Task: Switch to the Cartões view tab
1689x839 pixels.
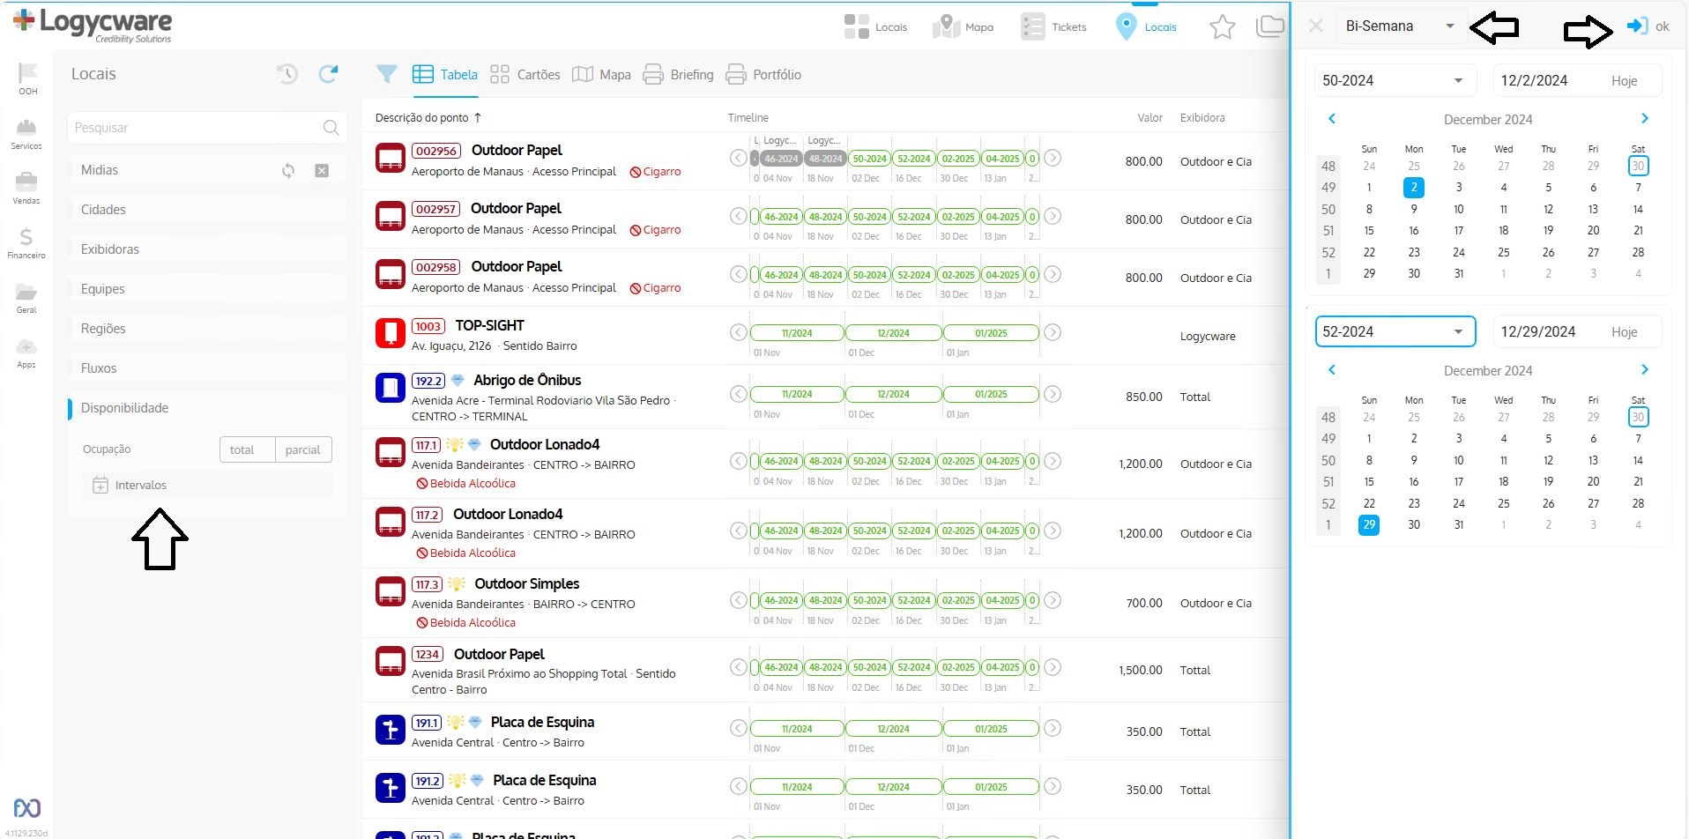Action: pyautogui.click(x=525, y=75)
